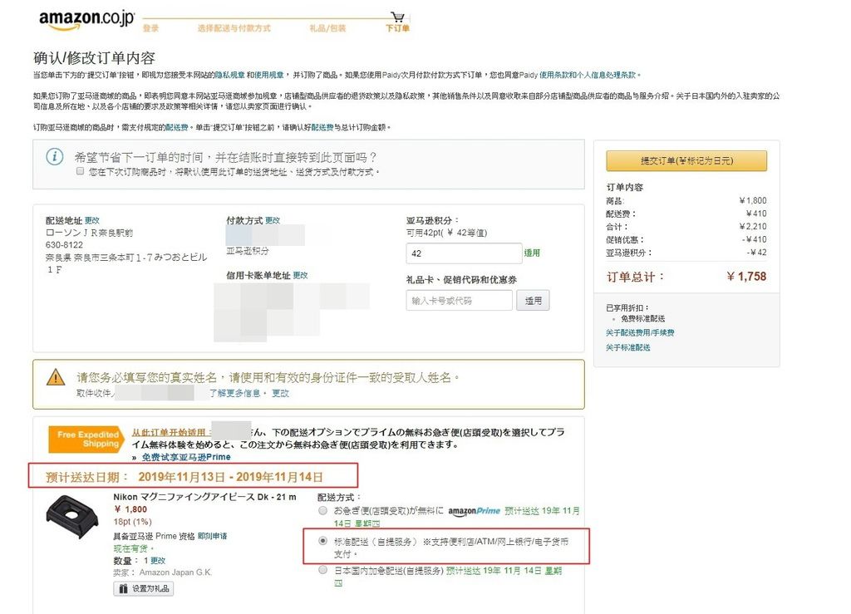Click the 促销优惠 -¥410 line
The height and width of the screenshot is (614, 851).
click(686, 239)
